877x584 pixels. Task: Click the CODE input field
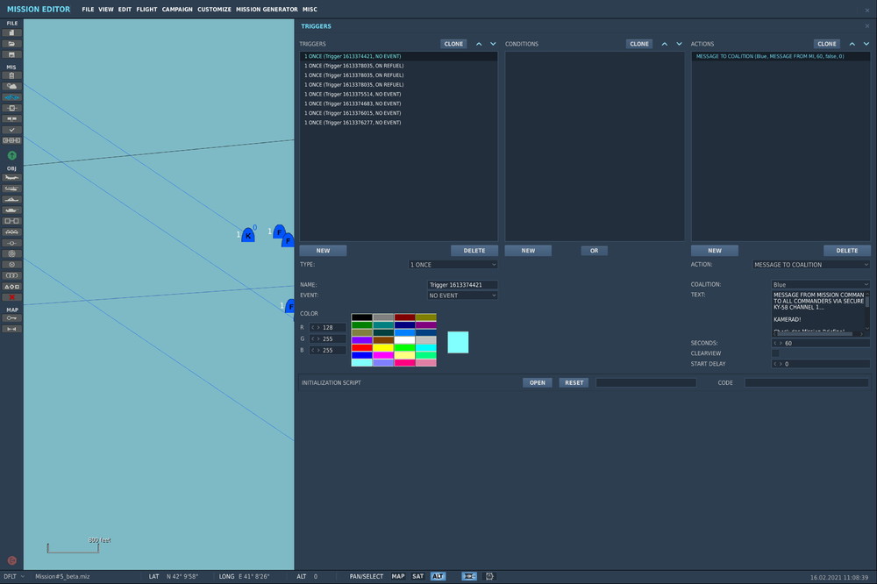pos(807,382)
